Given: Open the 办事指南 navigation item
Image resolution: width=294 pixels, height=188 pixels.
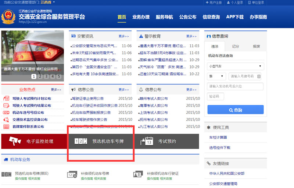Looking at the screenshot, I should [x=258, y=17].
